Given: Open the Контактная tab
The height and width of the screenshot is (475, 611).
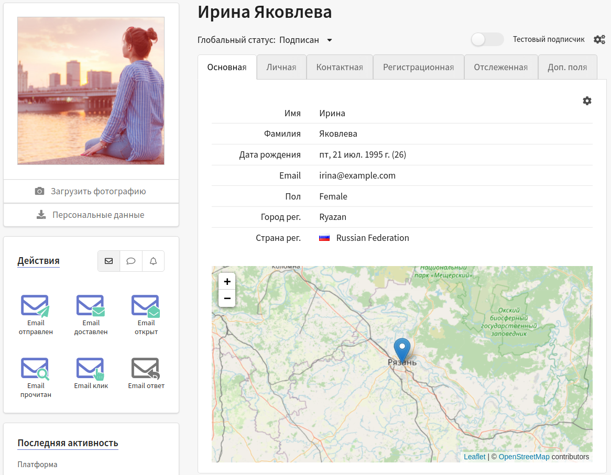Looking at the screenshot, I should click(340, 67).
